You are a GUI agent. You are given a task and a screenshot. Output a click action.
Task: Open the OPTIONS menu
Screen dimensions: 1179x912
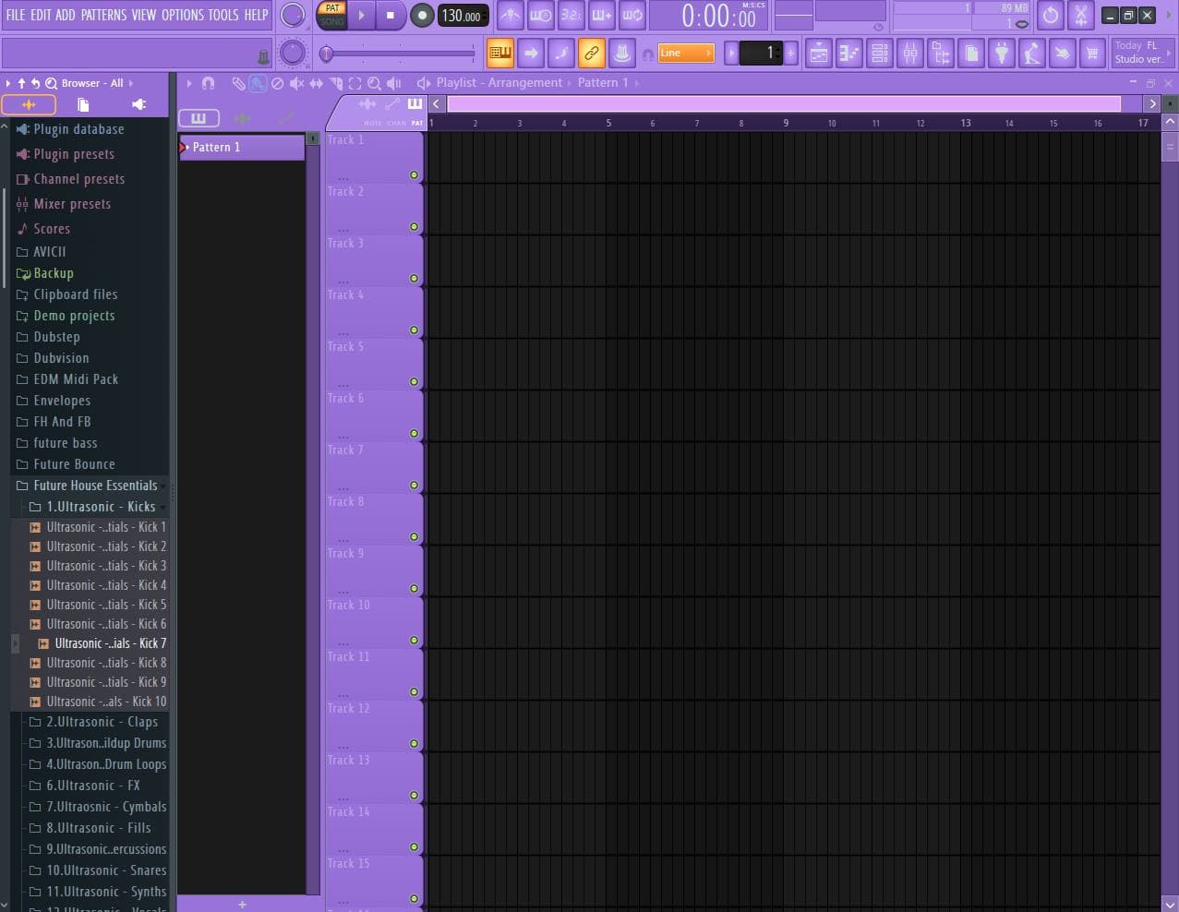coord(182,15)
